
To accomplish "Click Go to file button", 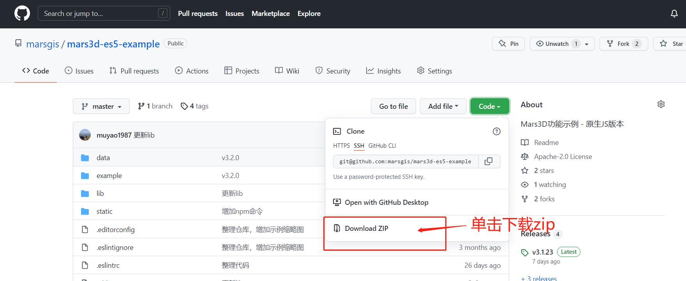I will [393, 106].
